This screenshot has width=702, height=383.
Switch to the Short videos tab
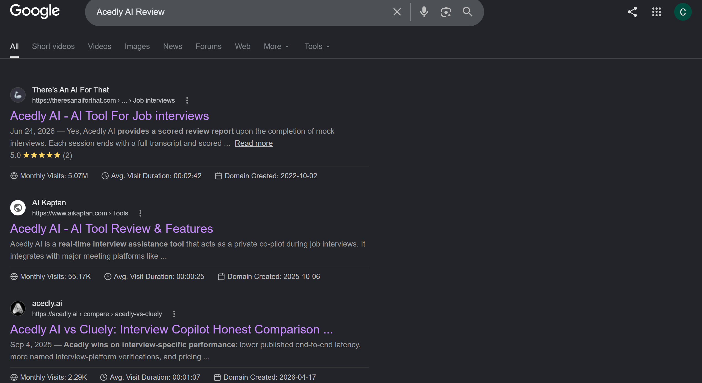53,46
